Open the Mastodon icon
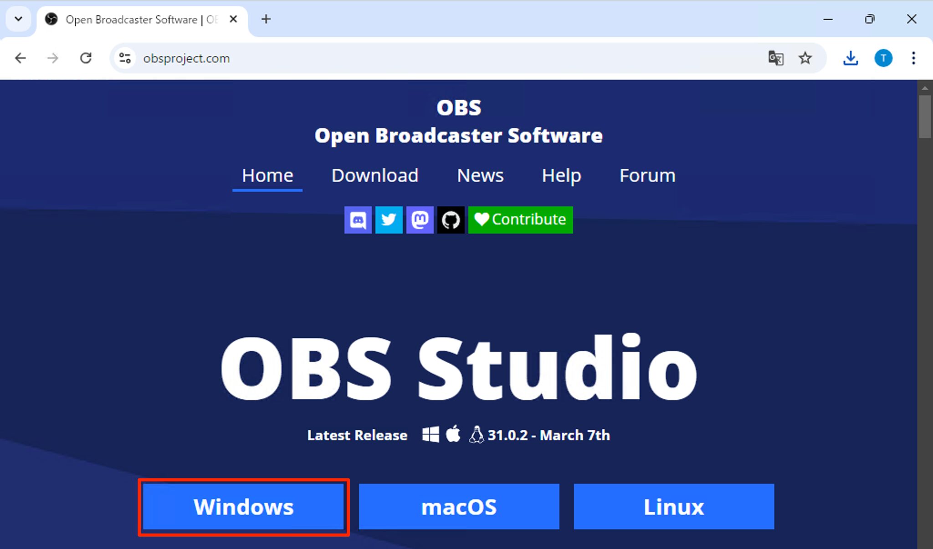This screenshot has width=933, height=549. coord(420,220)
